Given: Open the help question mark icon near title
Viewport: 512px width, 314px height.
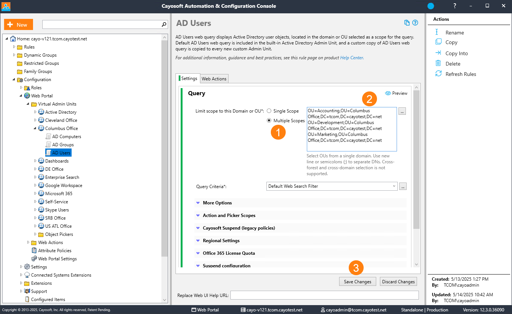Looking at the screenshot, I should pos(415,23).
